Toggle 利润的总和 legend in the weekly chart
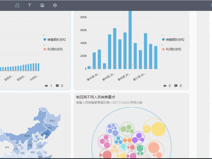212x159 pixels. pos(172,49)
